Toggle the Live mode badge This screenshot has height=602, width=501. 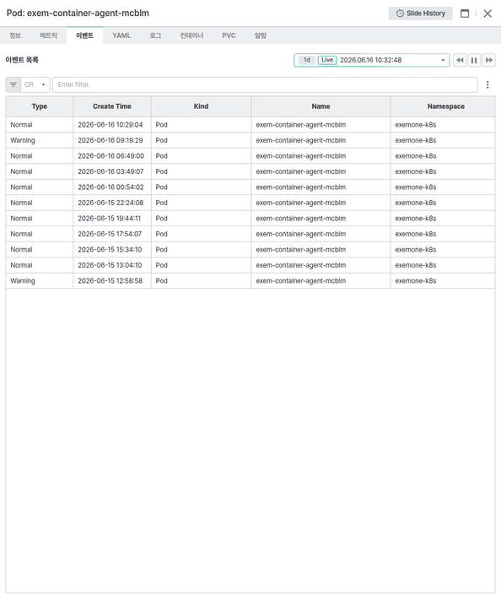tap(327, 60)
